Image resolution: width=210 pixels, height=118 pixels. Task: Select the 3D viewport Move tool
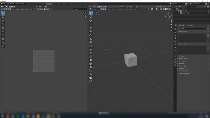coord(91,20)
